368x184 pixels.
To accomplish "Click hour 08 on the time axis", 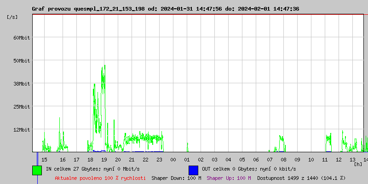I will [x=284, y=160].
